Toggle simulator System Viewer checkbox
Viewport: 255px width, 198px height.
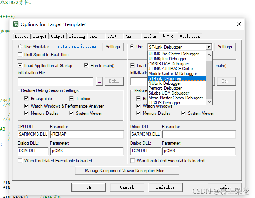point(71,113)
